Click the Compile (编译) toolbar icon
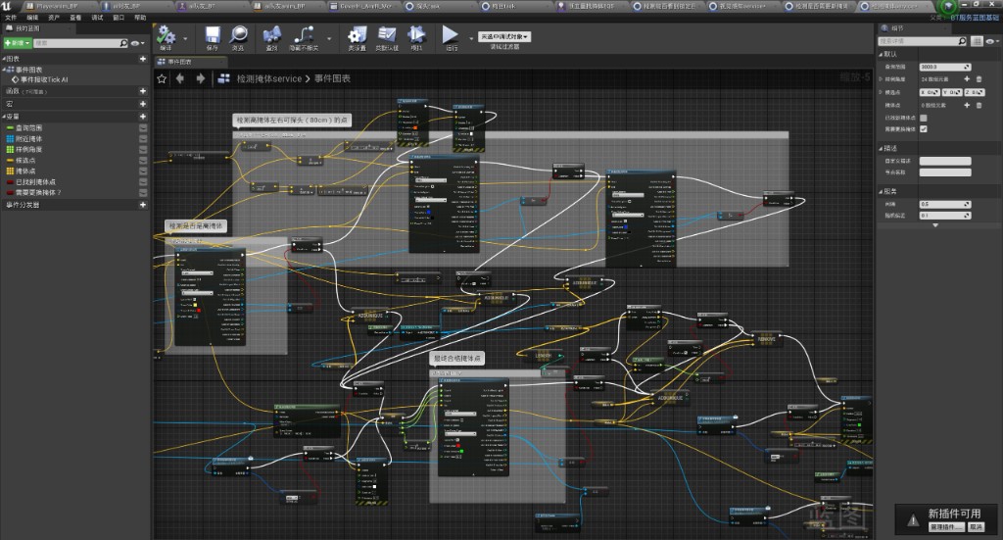 point(167,35)
